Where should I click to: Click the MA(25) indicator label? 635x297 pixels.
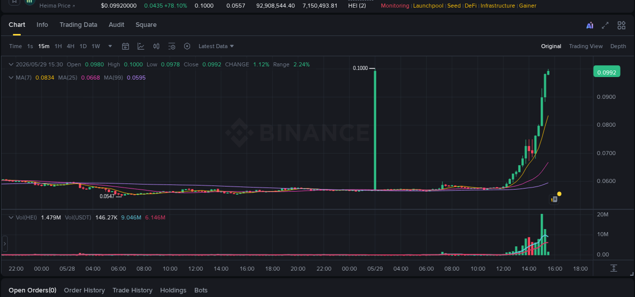pos(68,78)
